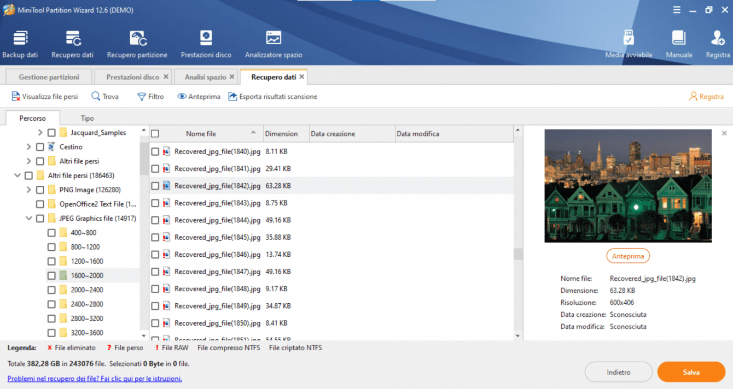Viewport: 733px width, 389px height.
Task: Click Visualizza file persi
Action: [x=45, y=97]
